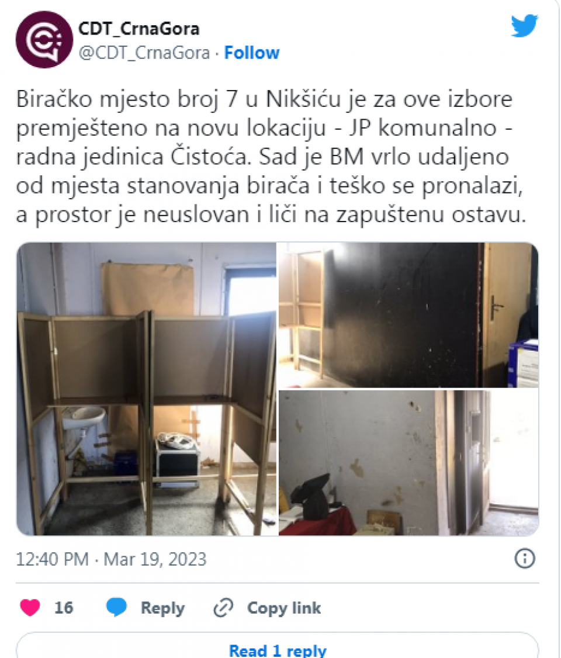The image size is (561, 658).
Task: Click the chain link copy icon
Action: [x=223, y=608]
